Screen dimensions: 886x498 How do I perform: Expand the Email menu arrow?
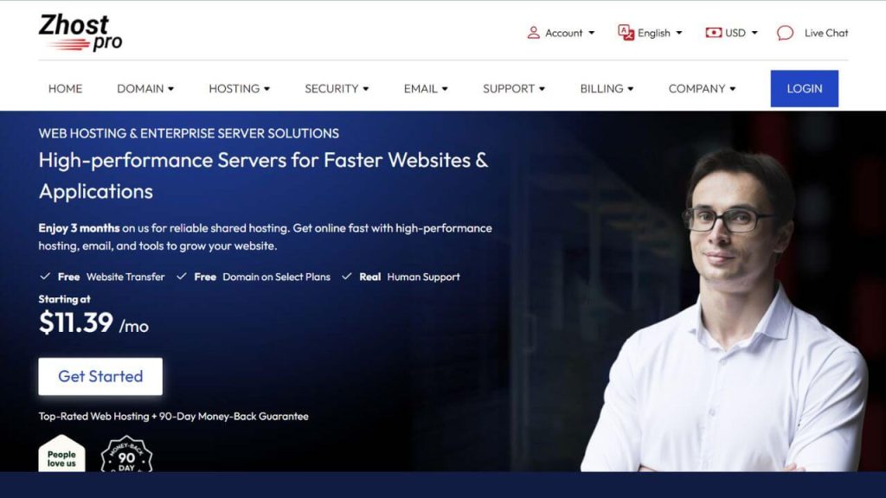pos(445,89)
